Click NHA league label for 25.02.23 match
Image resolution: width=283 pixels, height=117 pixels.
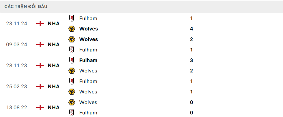[x=54, y=87]
